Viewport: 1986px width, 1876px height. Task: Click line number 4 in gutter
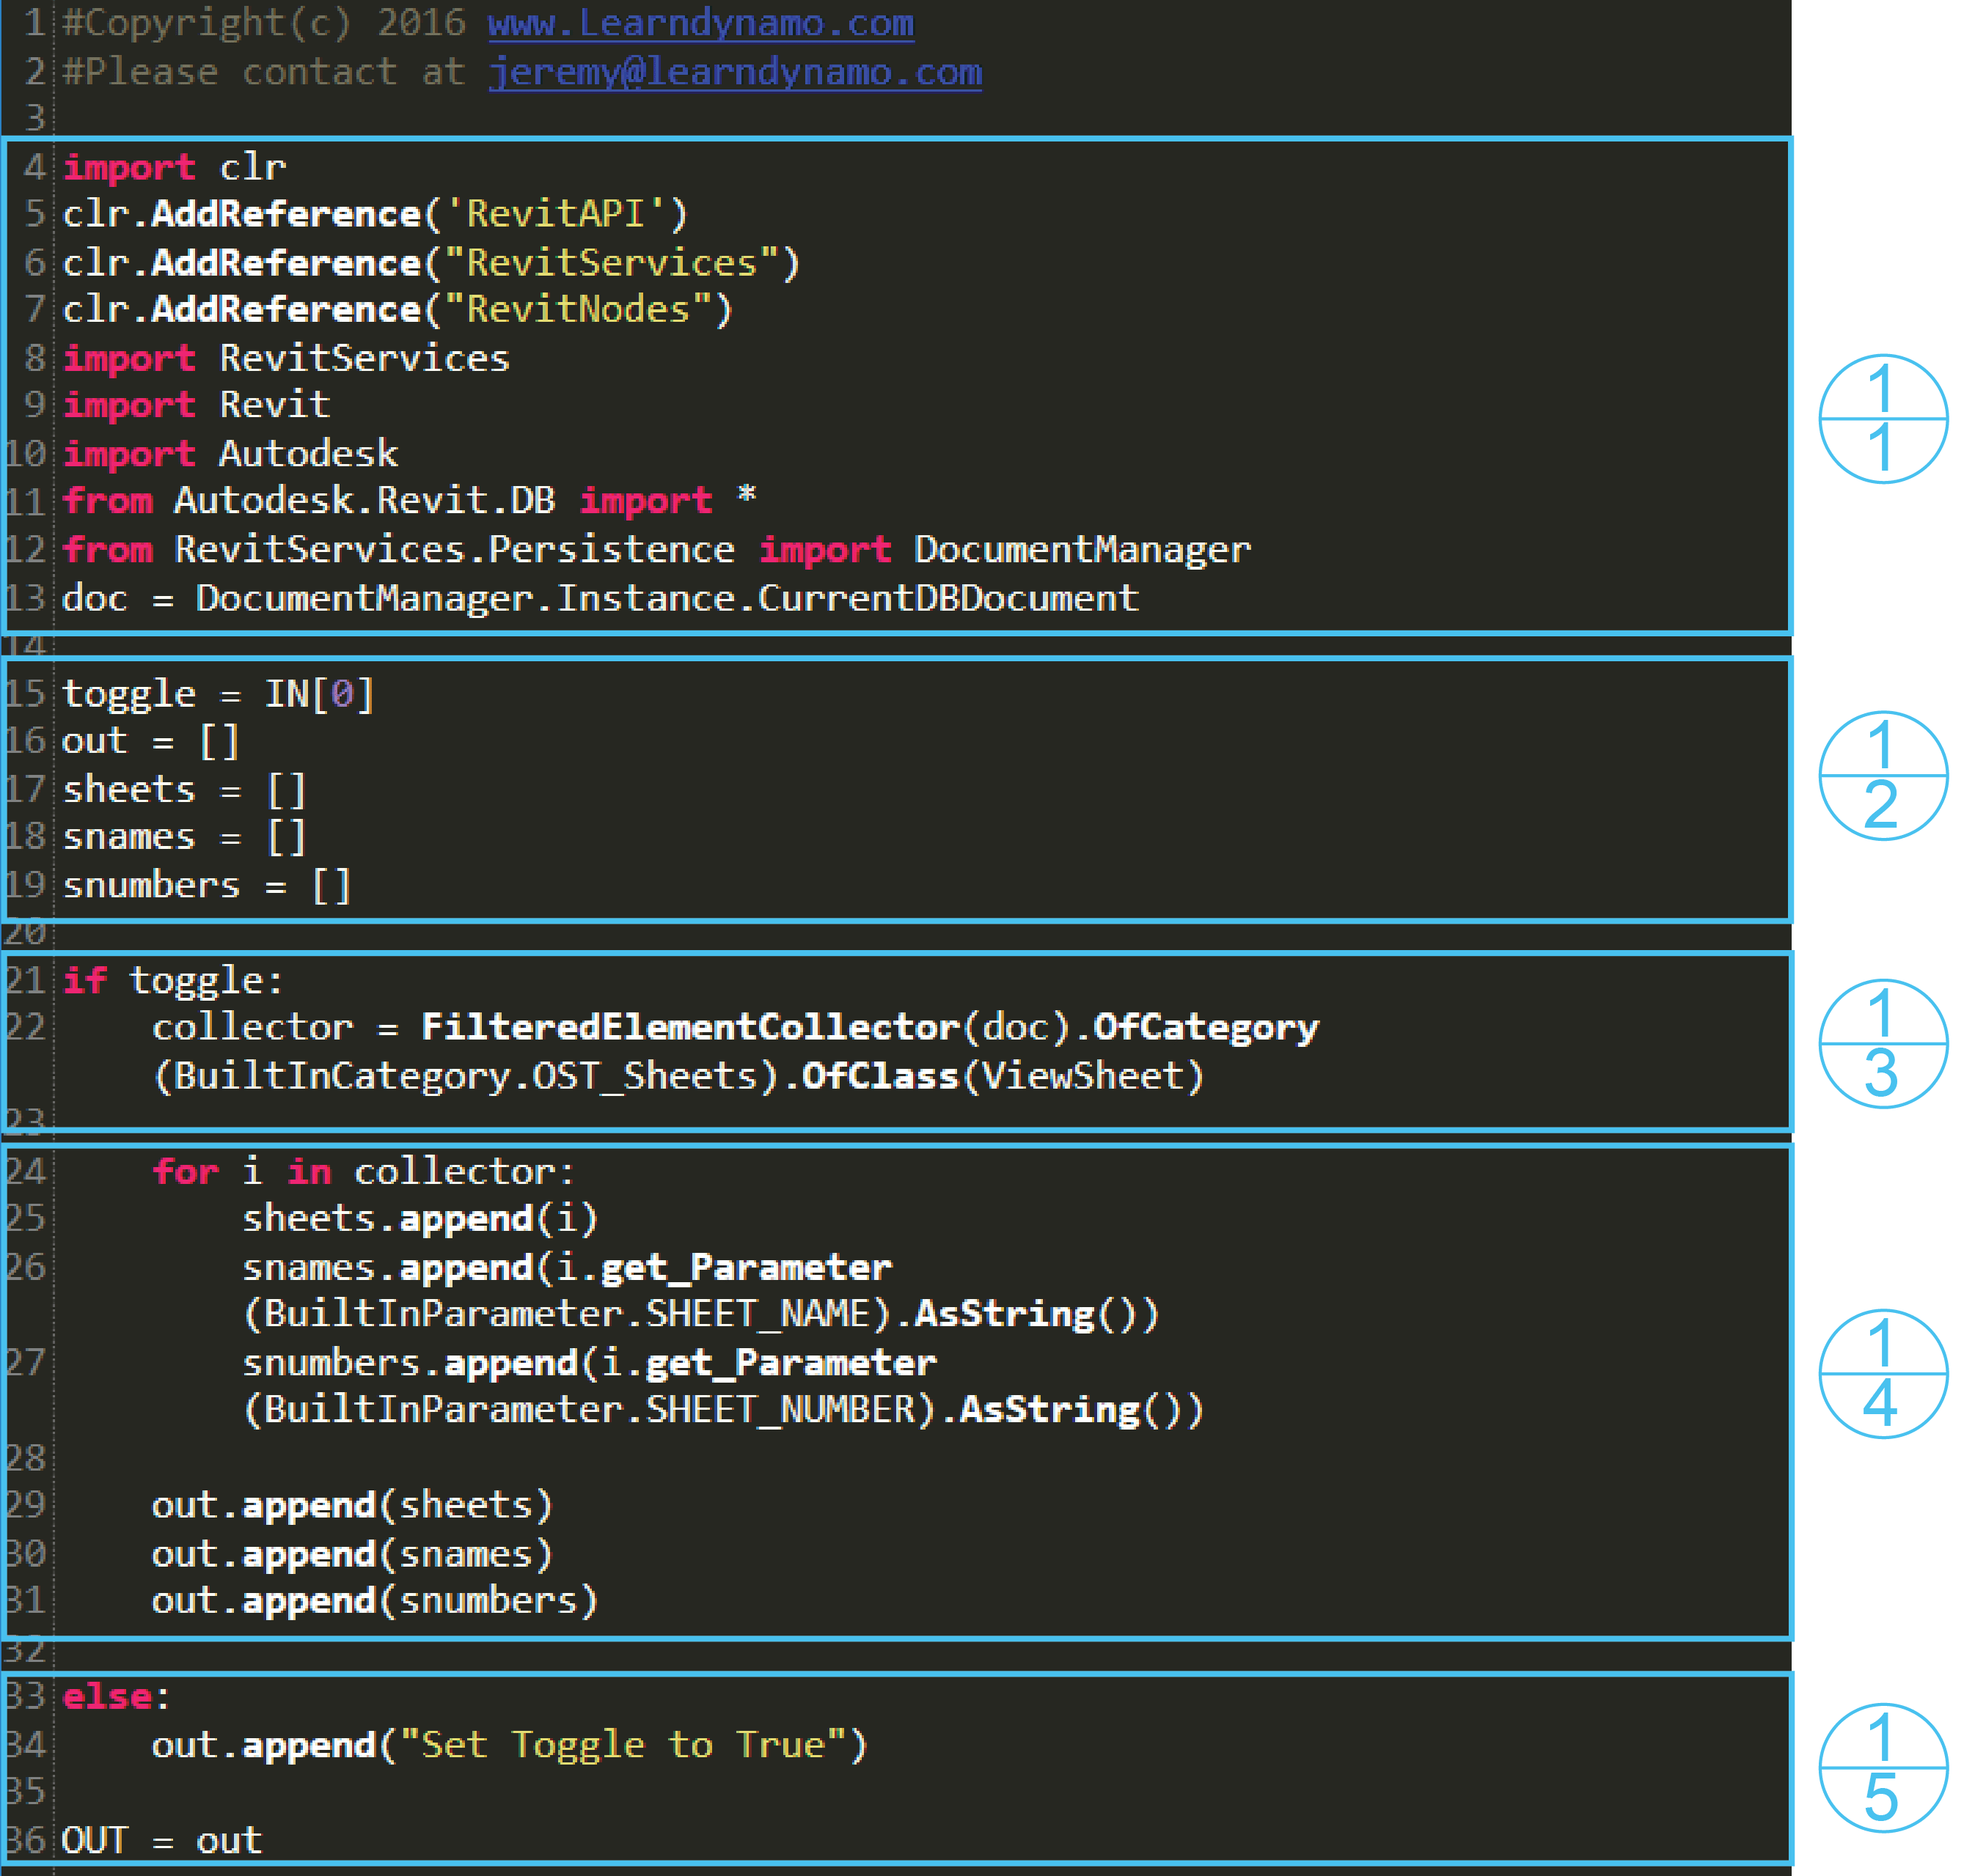pos(34,166)
